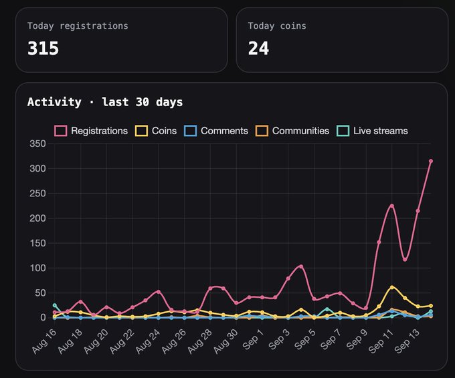Viewport: 455px width, 378px height.
Task: Click the yellow Coins legend swatch
Action: click(141, 131)
